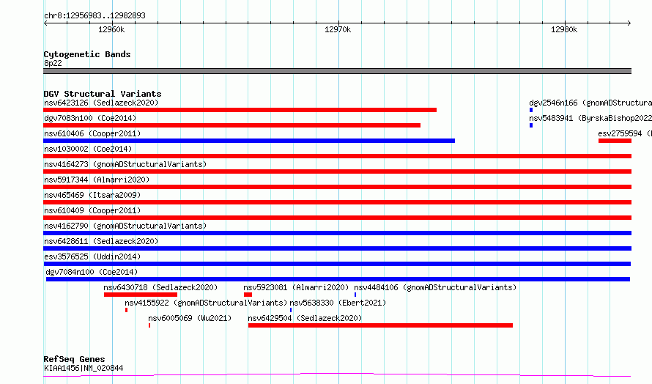
Task: Select the 8p22 band label
Action: point(53,63)
